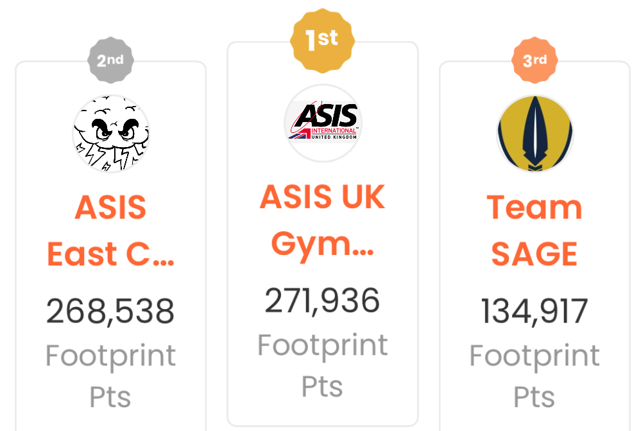
Task: Open the ASIS International UK logo avatar
Action: pyautogui.click(x=323, y=123)
